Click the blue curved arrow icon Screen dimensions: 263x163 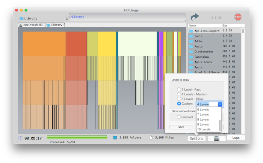click(195, 17)
